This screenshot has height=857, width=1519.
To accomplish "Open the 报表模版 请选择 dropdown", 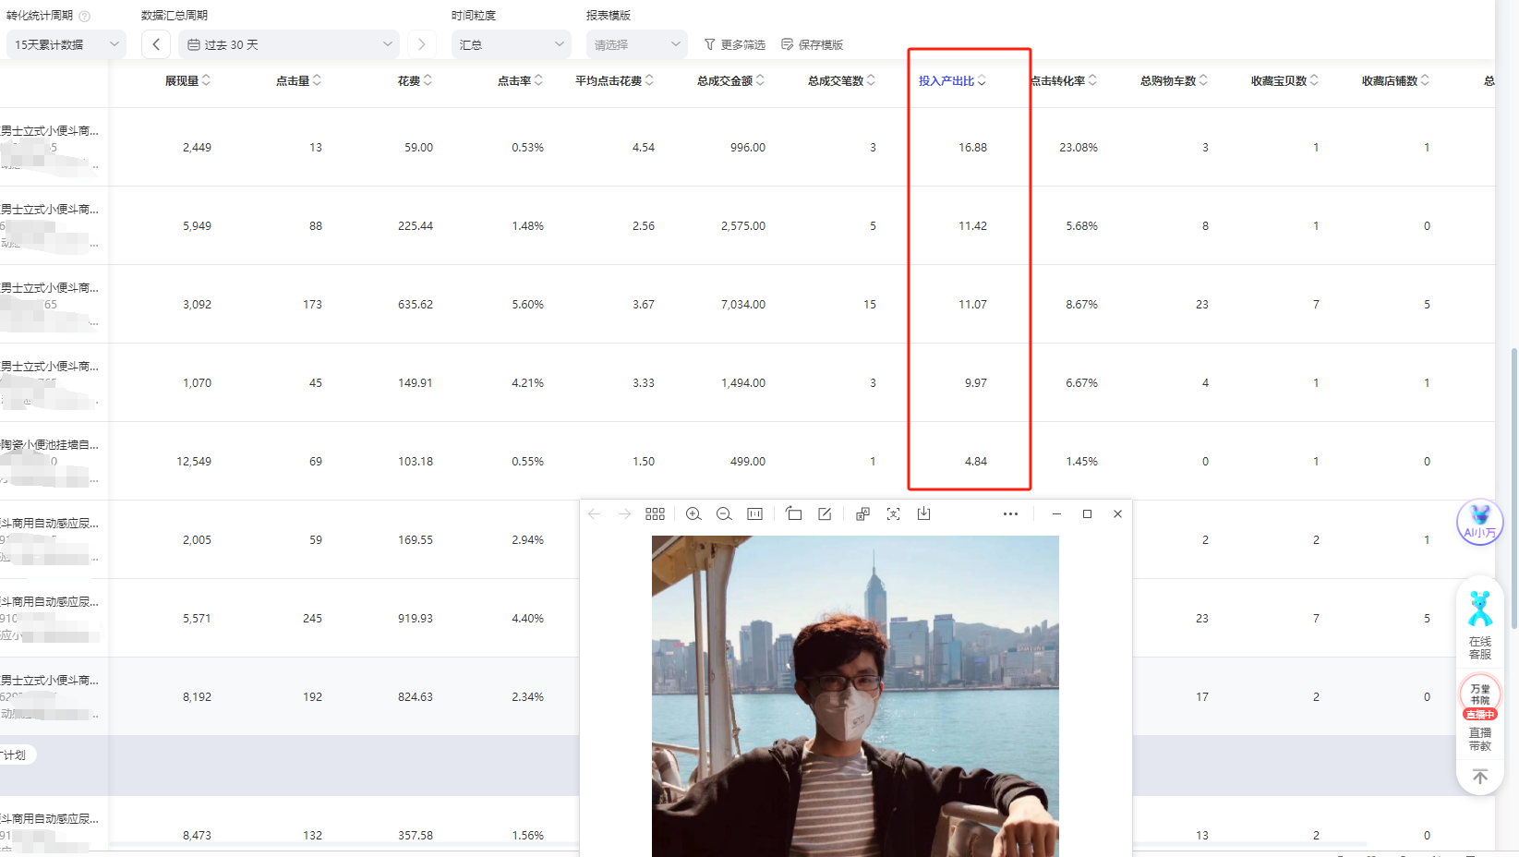I will coord(636,44).
